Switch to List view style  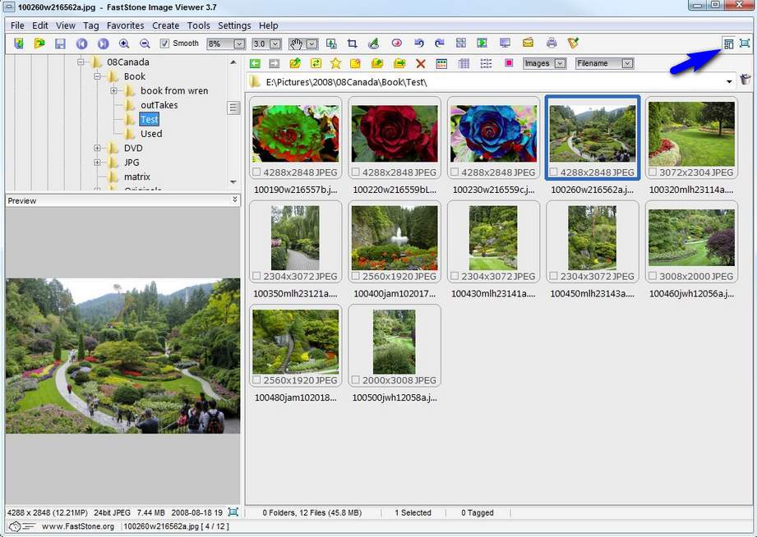486,63
